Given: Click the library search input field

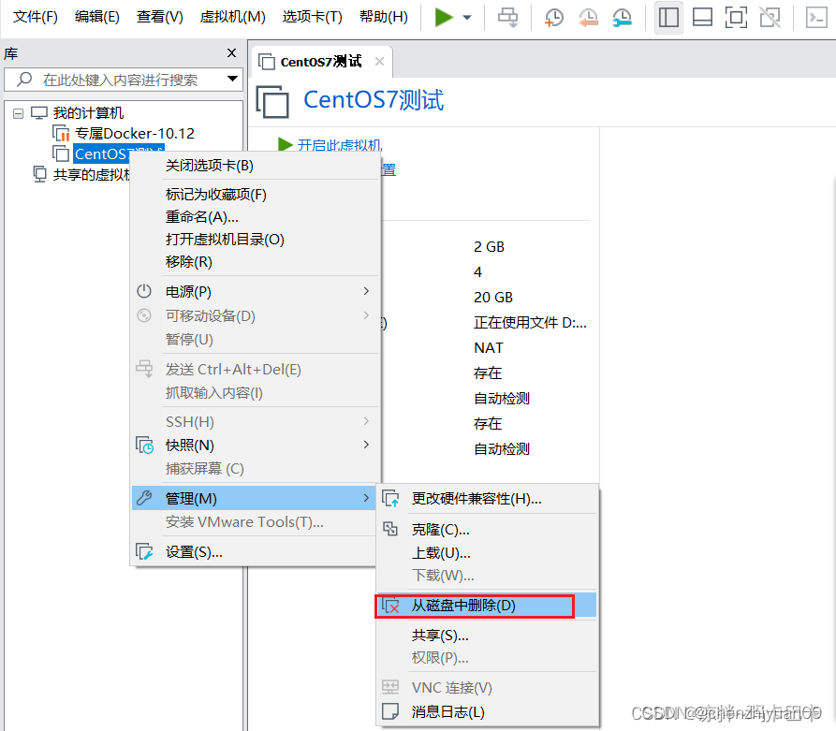Looking at the screenshot, I should pos(123,80).
